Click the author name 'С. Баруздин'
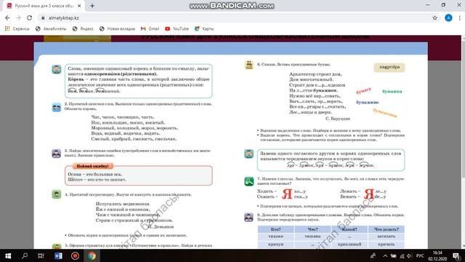The height and width of the screenshot is (262, 465). pos(337,119)
